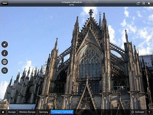
Task: Select the highlighted Cologne Cathedral breadcrumb label
Action: click(63, 112)
